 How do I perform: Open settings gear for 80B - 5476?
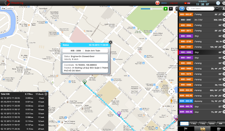click(x=224, y=74)
